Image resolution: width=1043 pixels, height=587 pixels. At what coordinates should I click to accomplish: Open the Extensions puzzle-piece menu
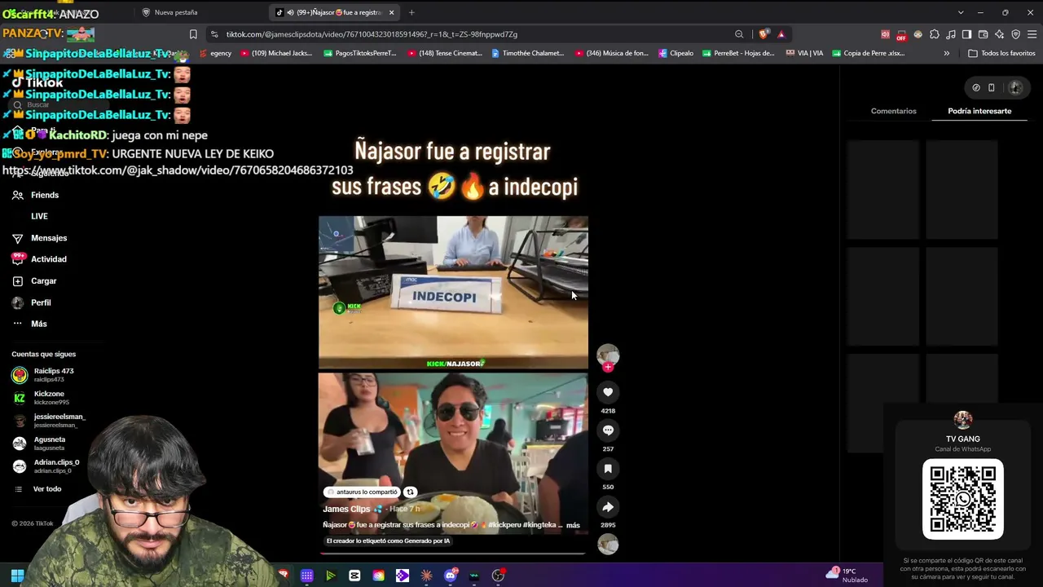(935, 34)
